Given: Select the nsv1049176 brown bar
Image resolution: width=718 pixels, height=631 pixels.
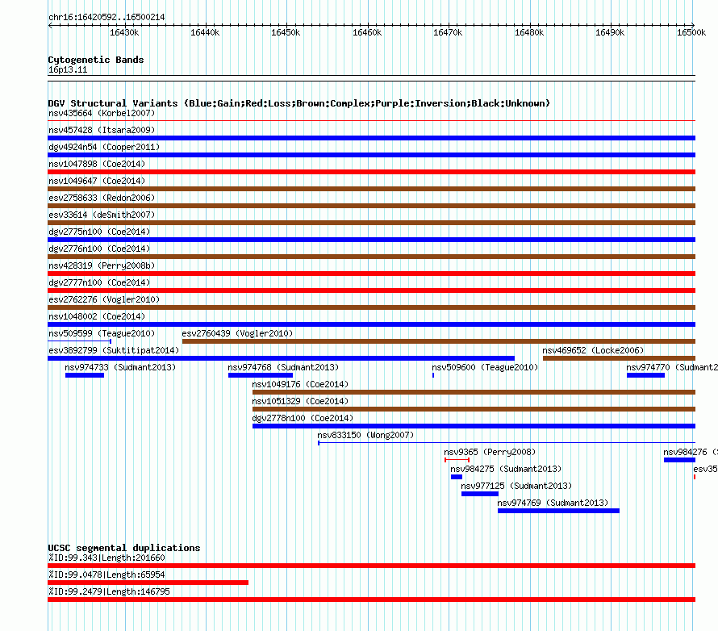Looking at the screenshot, I should point(474,392).
